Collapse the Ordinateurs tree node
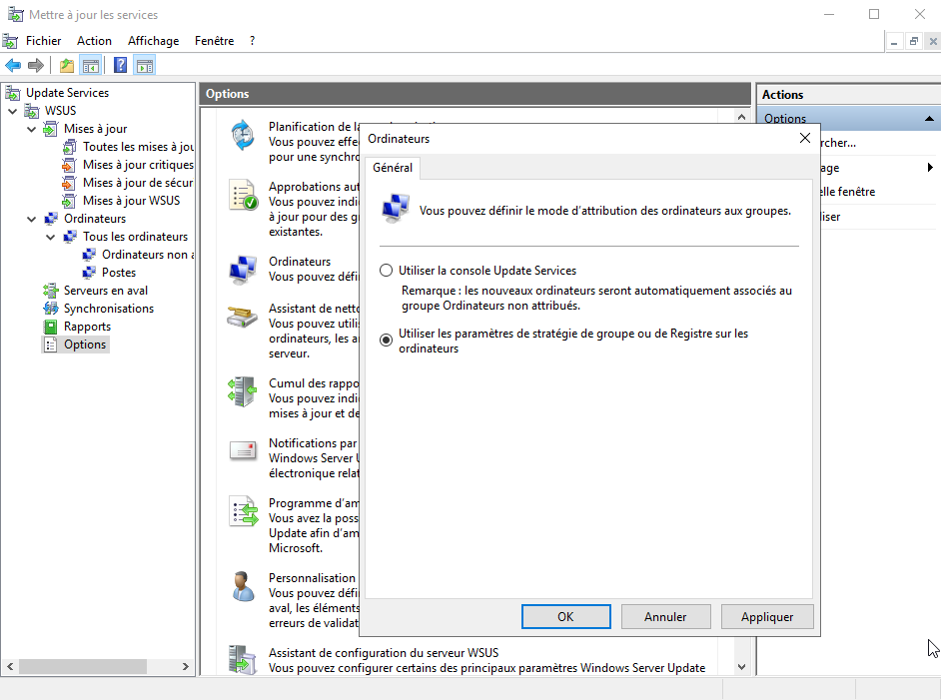The height and width of the screenshot is (700, 941). [31, 219]
